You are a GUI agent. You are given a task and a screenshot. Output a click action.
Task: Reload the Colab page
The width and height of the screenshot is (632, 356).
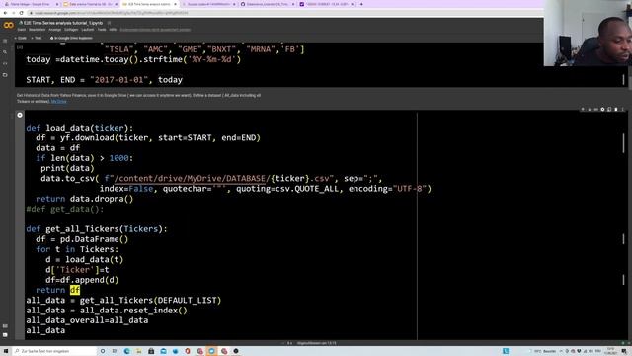point(22,13)
